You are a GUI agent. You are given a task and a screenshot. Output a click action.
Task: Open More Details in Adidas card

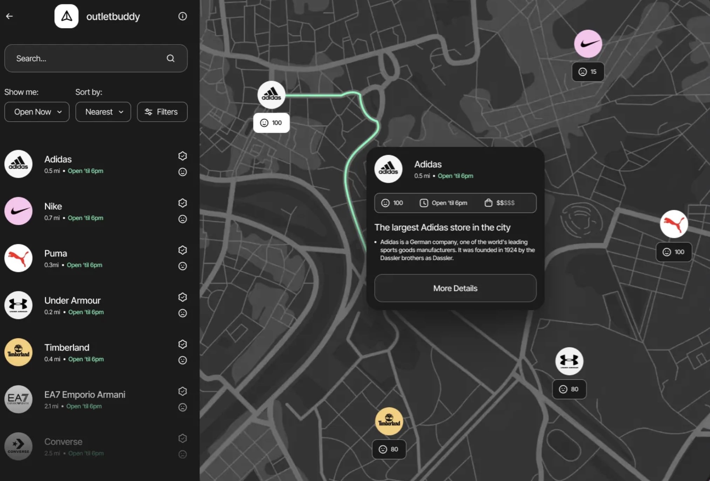455,288
